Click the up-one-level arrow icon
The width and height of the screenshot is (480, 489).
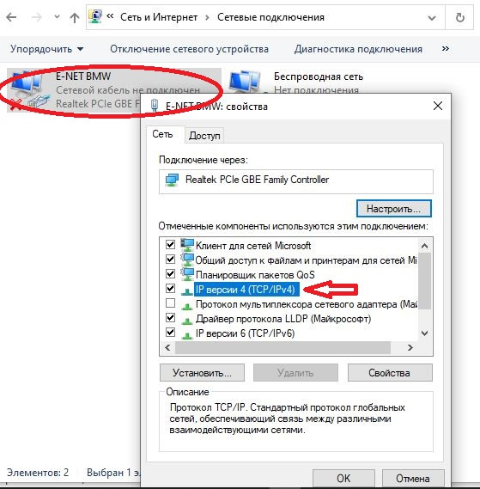coord(74,17)
